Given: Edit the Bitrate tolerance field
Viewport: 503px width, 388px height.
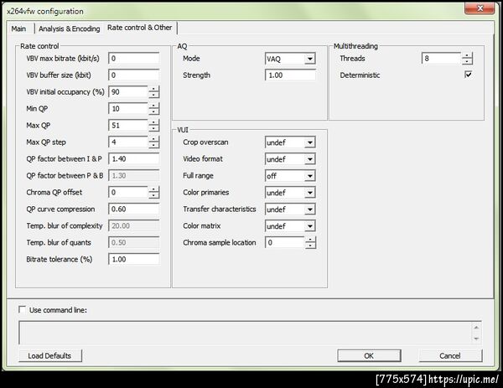Looking at the screenshot, I should tap(134, 259).
